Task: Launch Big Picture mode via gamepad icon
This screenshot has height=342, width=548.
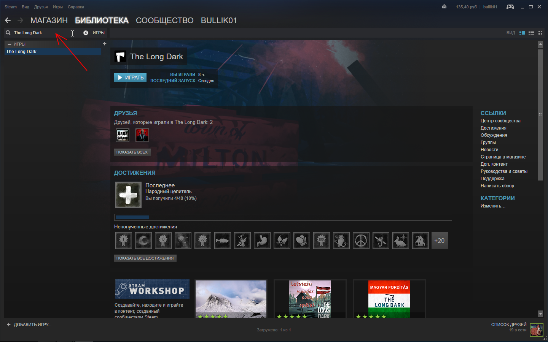Action: click(510, 6)
